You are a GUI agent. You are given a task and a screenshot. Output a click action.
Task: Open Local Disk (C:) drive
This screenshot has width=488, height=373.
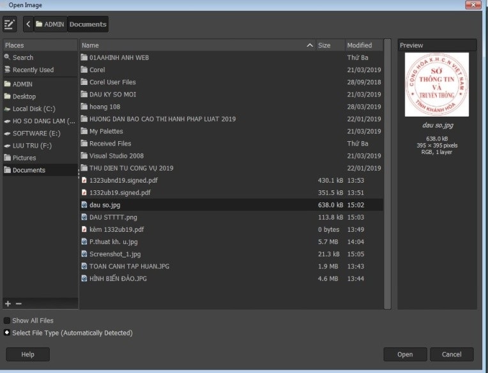coord(34,109)
